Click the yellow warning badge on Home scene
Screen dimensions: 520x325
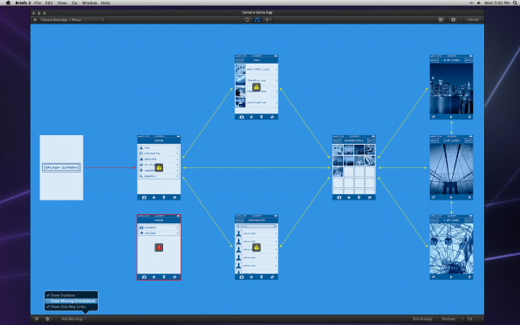tap(159, 167)
